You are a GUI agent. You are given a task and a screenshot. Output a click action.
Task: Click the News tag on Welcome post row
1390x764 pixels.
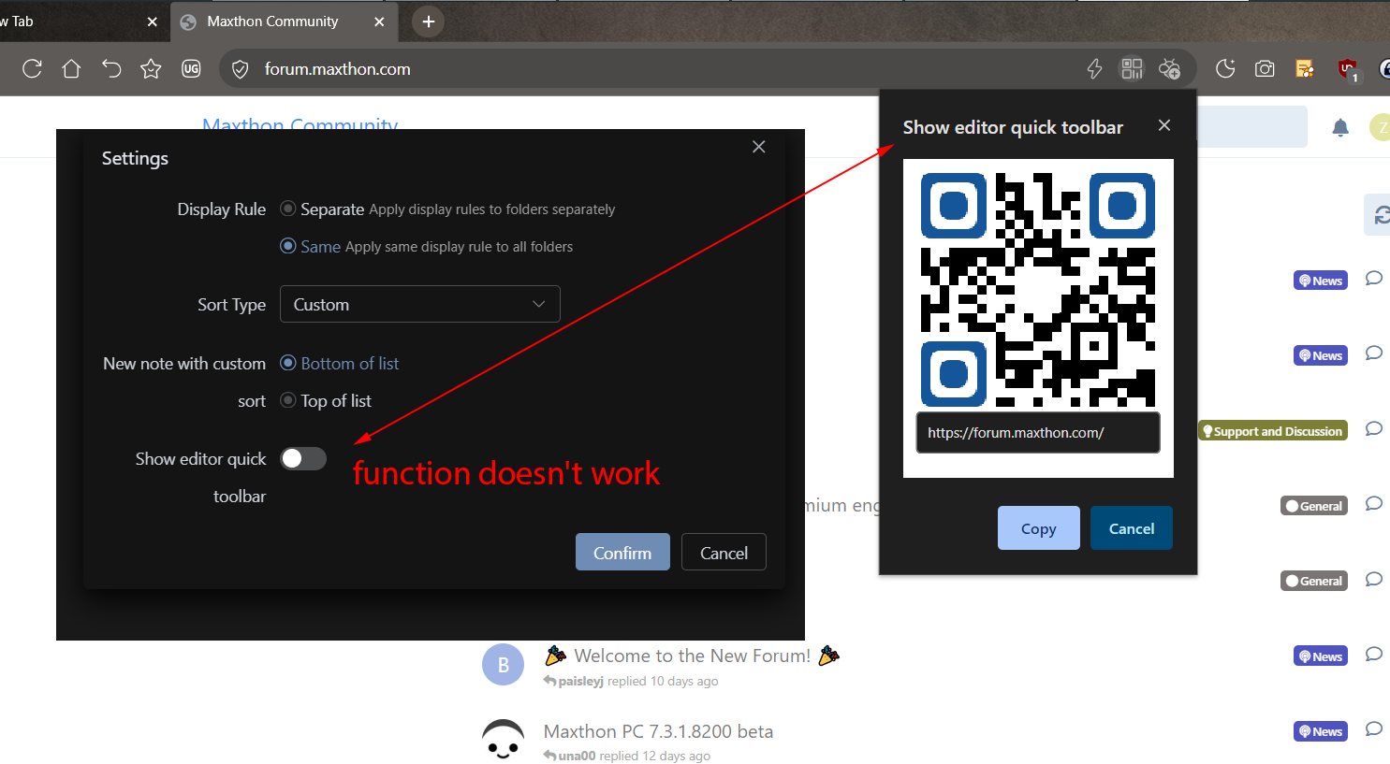pos(1321,656)
